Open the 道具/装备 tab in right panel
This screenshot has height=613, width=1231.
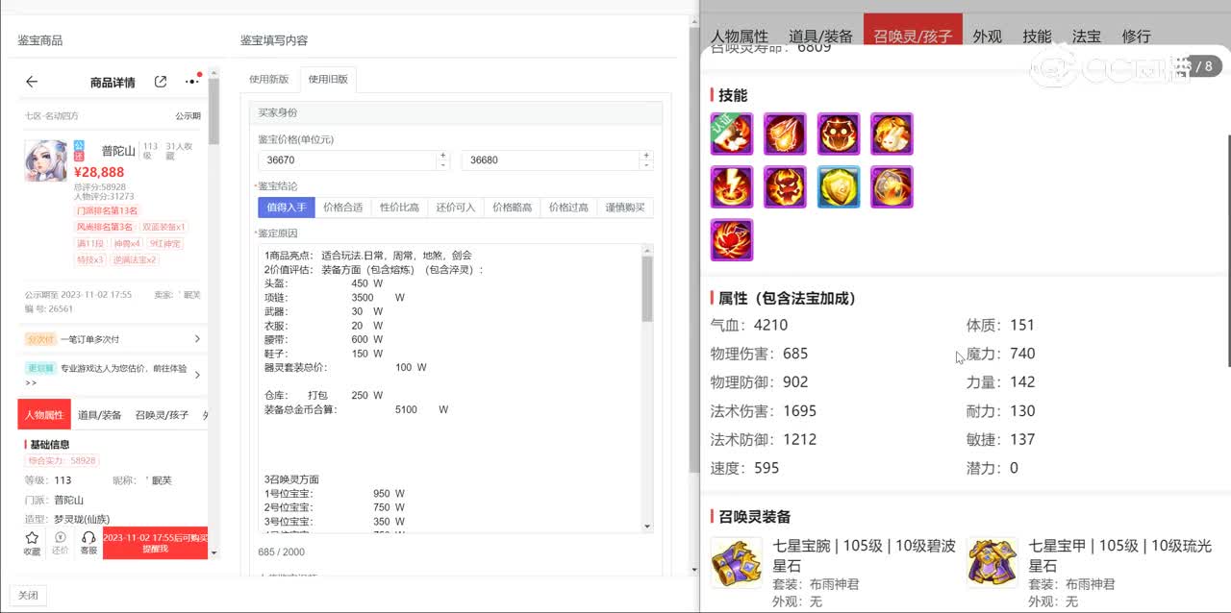click(820, 37)
